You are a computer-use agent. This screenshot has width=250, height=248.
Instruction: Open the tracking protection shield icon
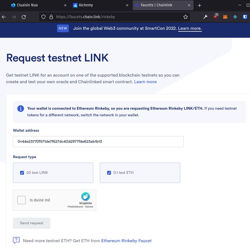(x=44, y=17)
